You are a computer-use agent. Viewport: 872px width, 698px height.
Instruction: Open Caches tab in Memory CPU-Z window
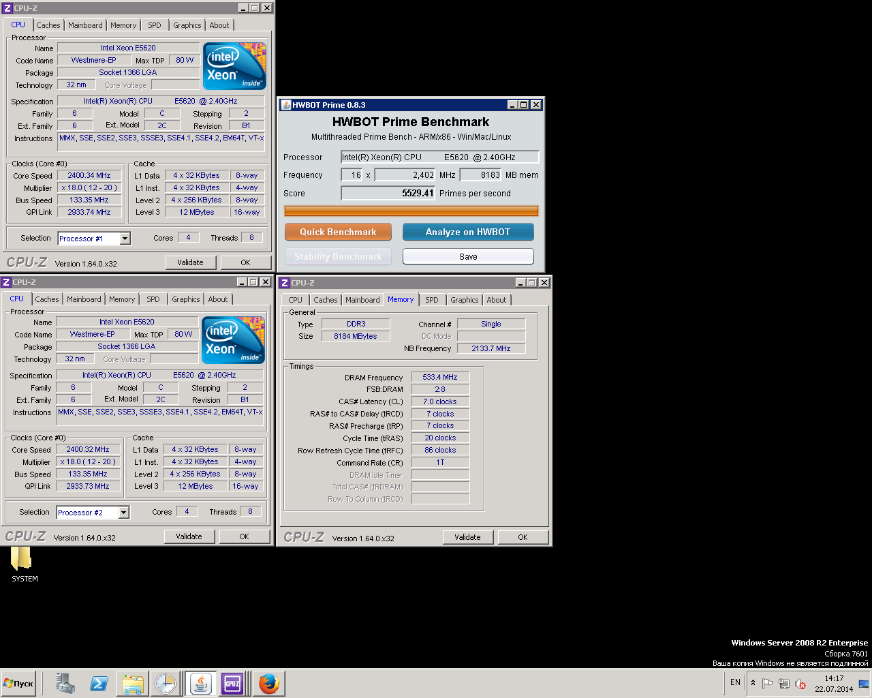pos(326,300)
